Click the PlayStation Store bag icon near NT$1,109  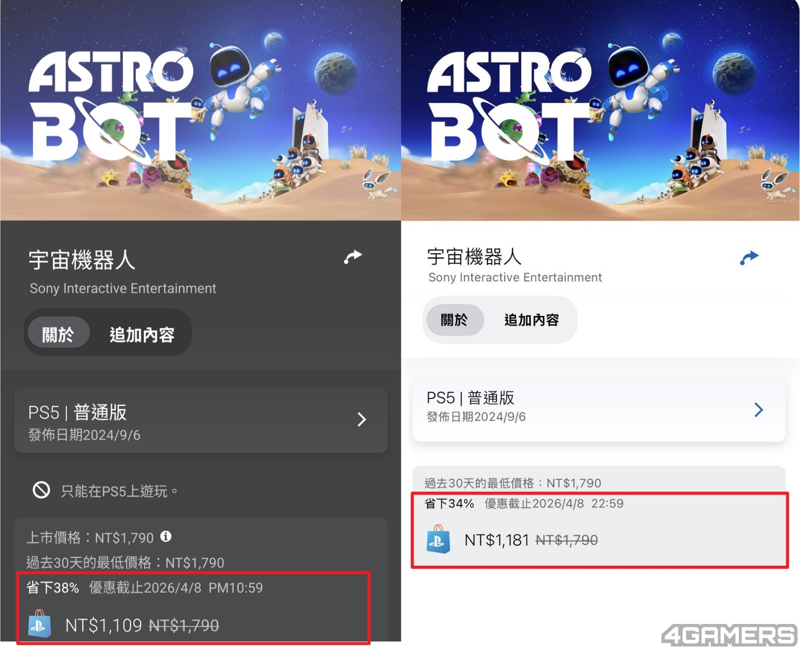(40, 623)
